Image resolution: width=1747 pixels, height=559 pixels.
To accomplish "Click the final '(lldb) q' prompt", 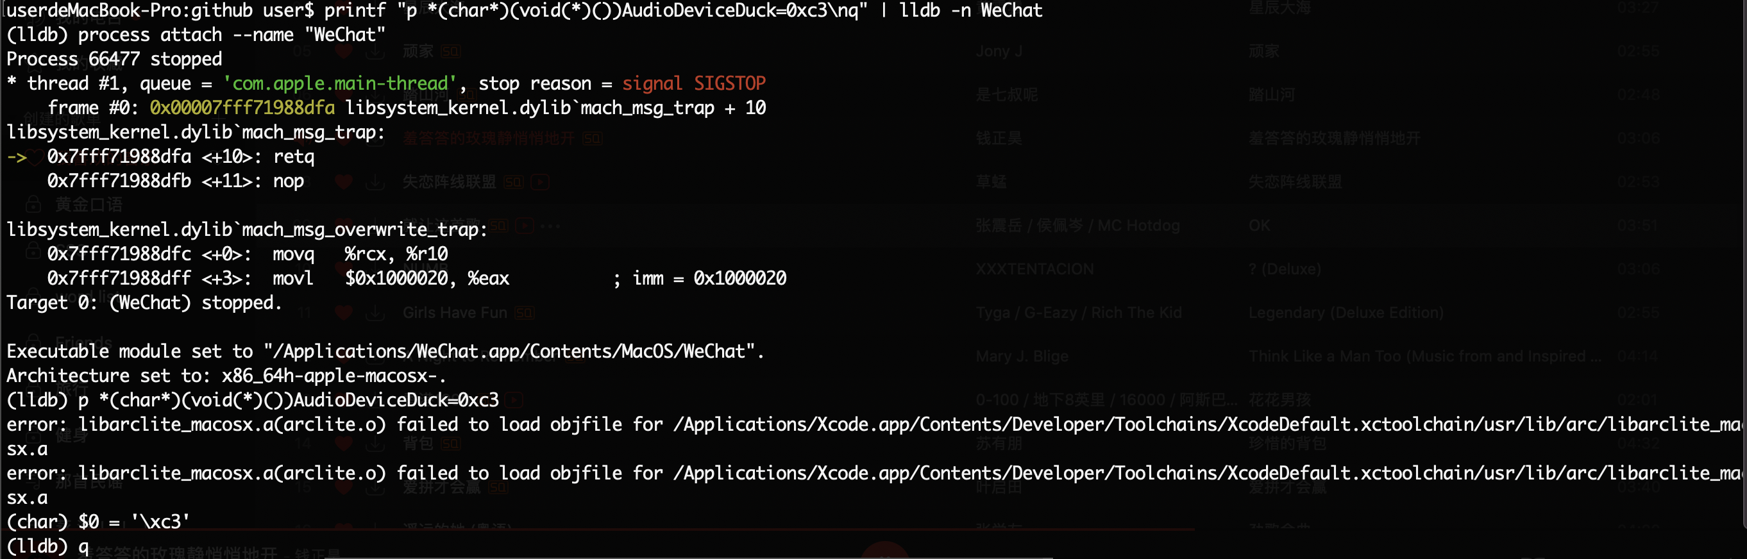I will 47,546.
